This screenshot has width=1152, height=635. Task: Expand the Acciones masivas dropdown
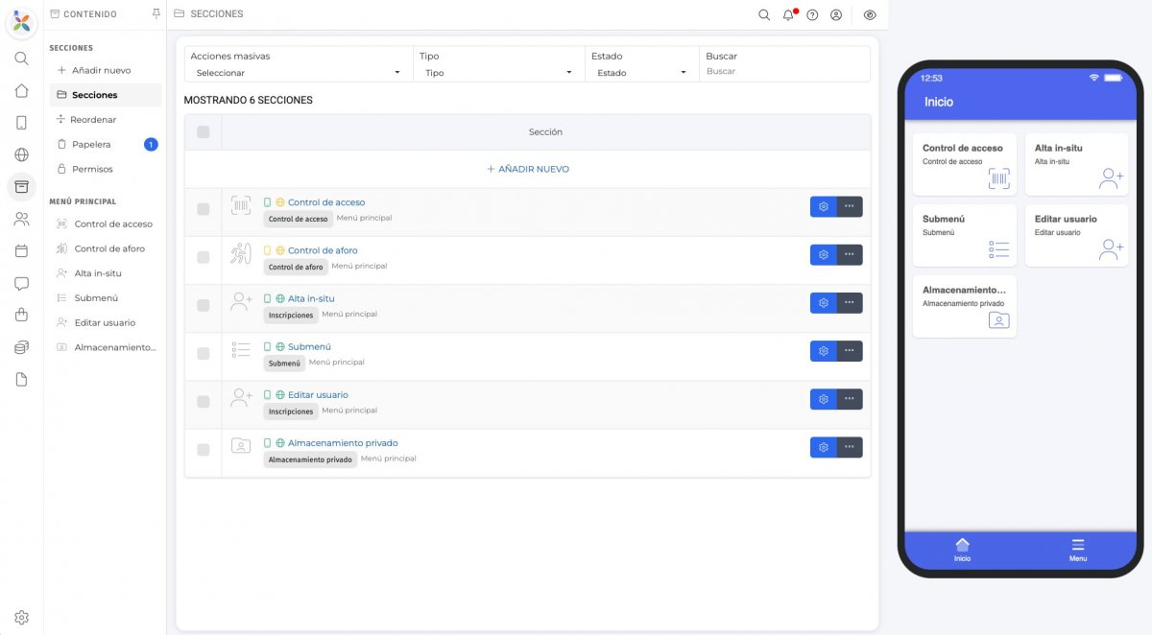click(298, 72)
